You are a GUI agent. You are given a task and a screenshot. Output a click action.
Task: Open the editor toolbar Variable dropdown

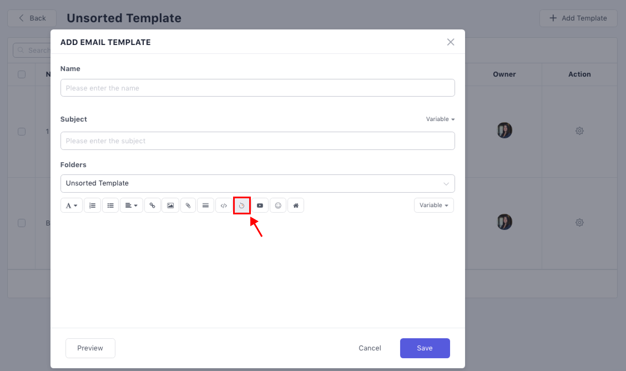(x=434, y=205)
